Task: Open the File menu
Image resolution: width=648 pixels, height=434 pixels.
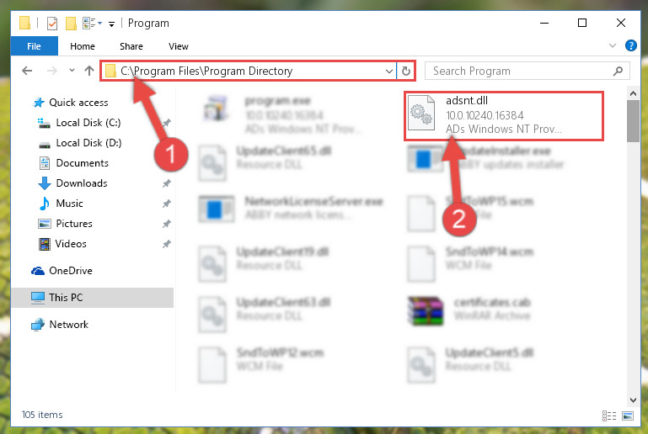Action: tap(34, 46)
